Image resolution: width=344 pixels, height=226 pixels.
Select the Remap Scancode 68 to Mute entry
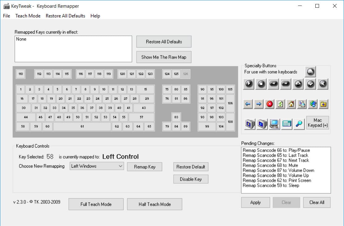266,165
